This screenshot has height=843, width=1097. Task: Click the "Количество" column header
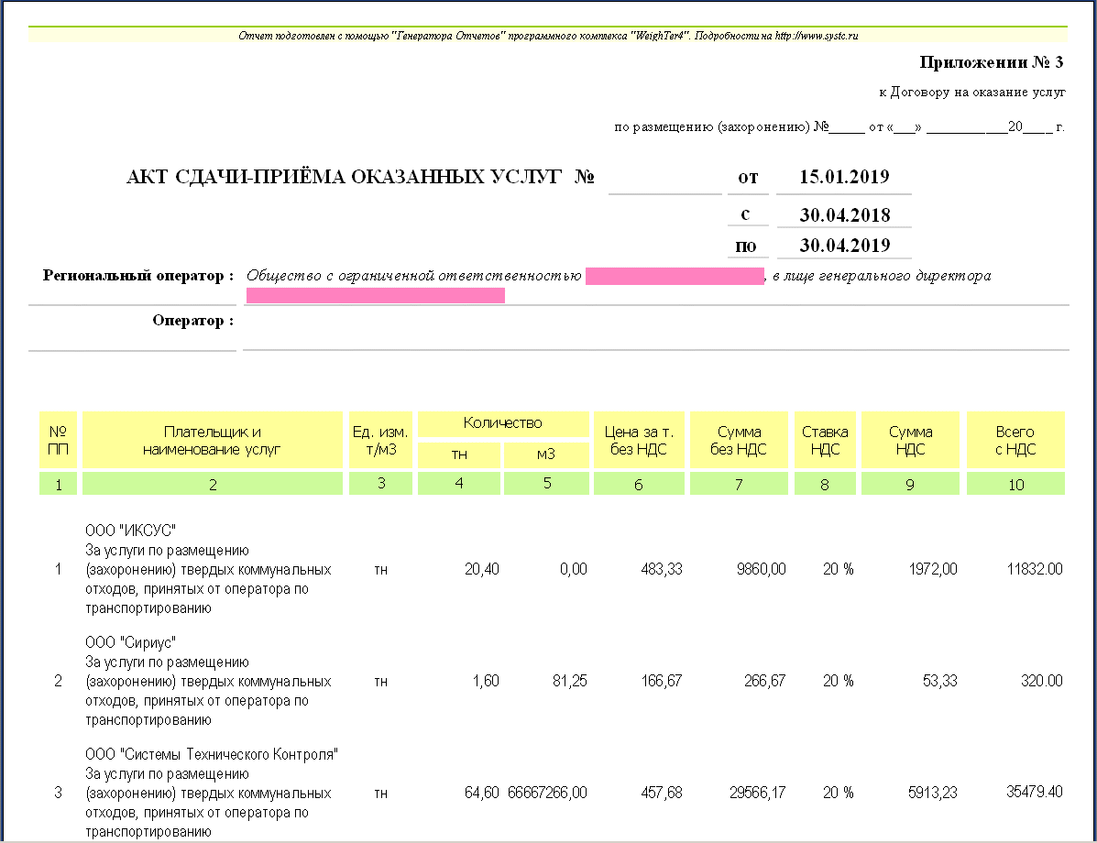503,423
